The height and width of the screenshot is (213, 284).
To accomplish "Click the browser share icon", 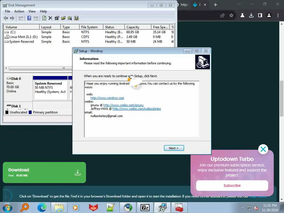I will pos(222,16).
